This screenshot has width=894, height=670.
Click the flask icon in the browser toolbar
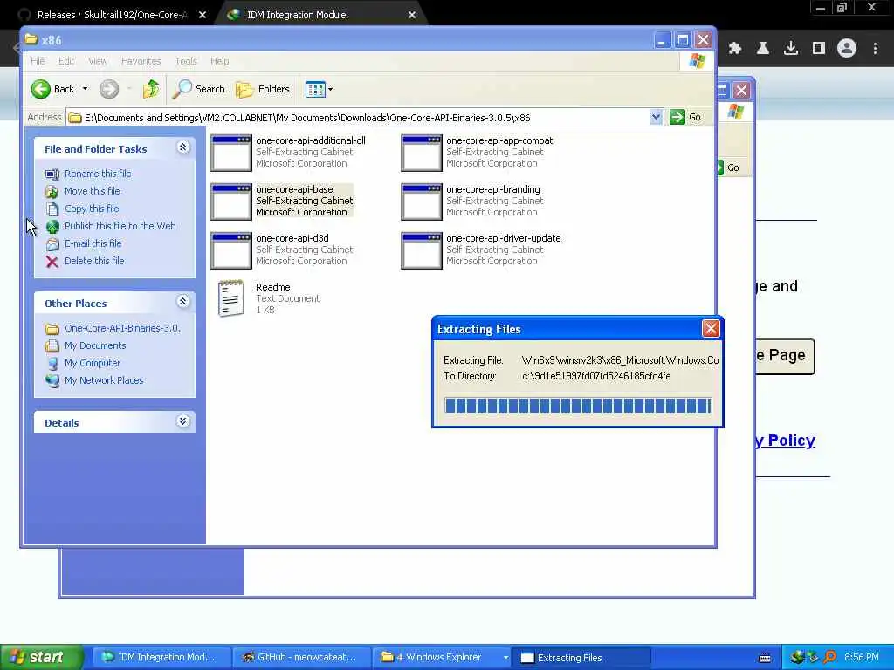763,49
